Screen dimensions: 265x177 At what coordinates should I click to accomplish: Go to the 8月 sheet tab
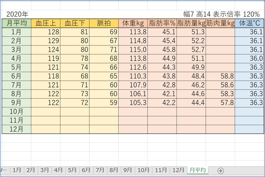(x=114, y=170)
